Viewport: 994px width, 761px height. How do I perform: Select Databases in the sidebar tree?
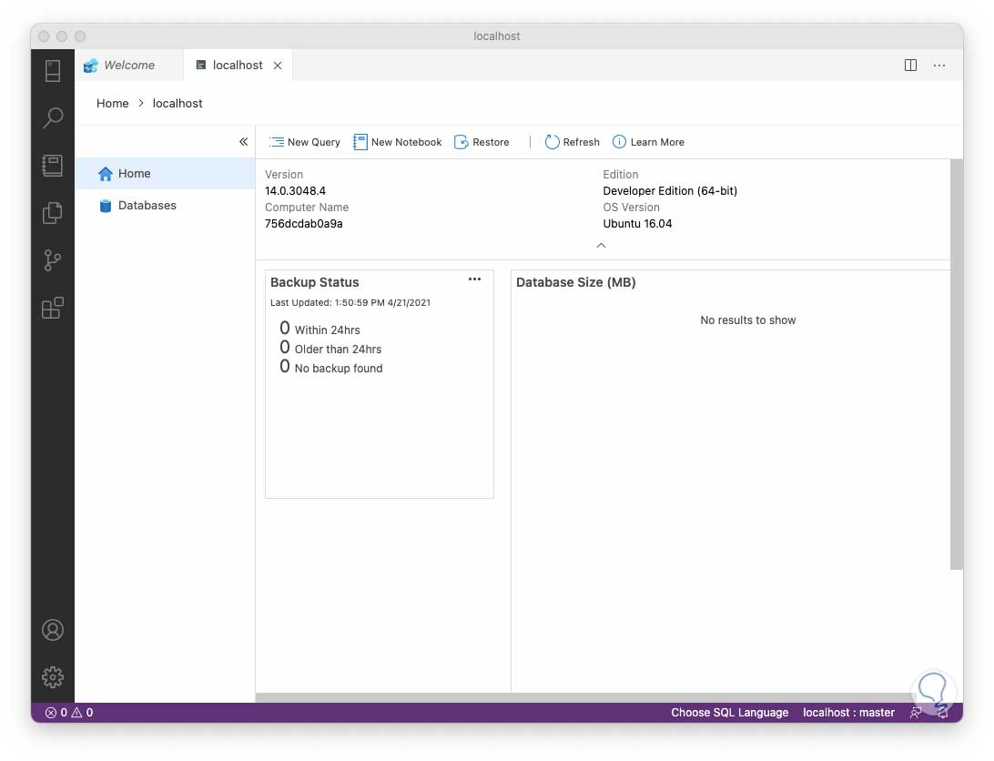(x=147, y=205)
